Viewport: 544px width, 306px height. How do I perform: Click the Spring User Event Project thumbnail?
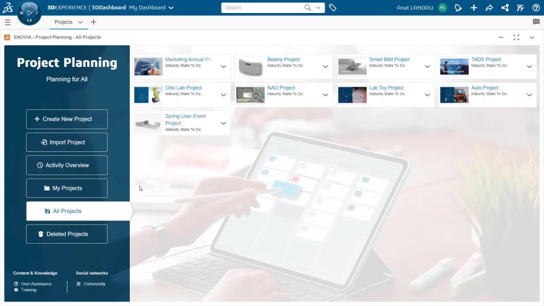[x=148, y=123]
